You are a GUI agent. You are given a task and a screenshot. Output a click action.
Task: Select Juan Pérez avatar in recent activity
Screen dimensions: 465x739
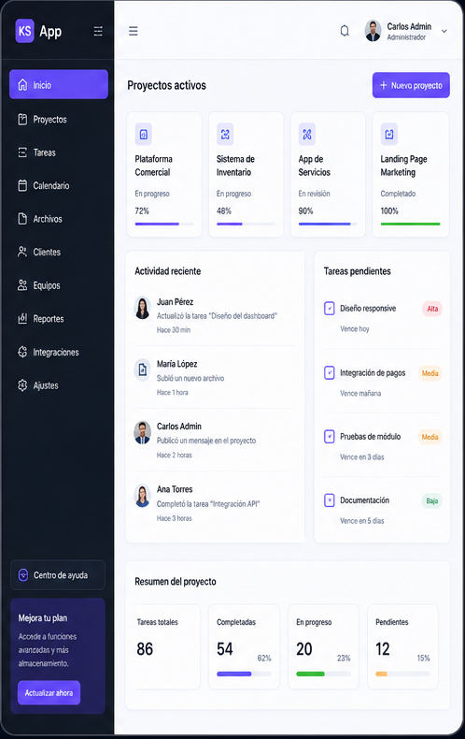pyautogui.click(x=143, y=308)
